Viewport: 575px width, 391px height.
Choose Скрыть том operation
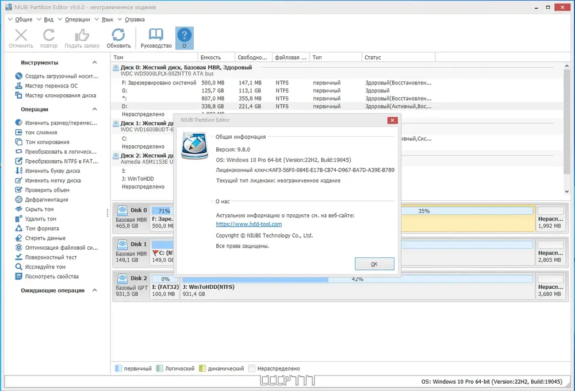(x=34, y=209)
